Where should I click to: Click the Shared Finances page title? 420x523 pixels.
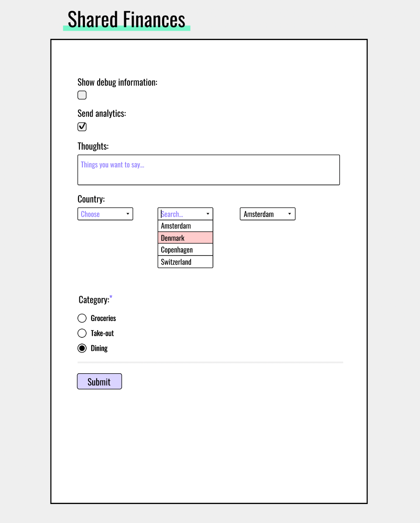tap(126, 19)
